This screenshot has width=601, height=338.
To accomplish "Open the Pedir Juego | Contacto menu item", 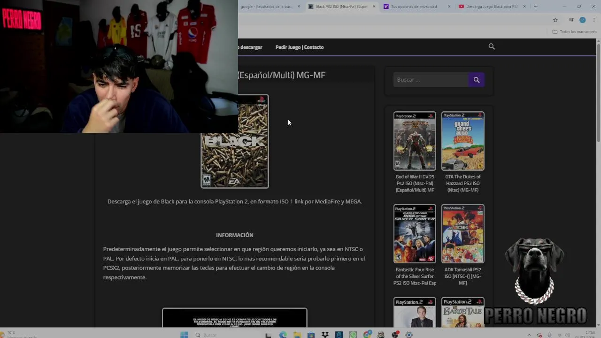I will point(300,47).
